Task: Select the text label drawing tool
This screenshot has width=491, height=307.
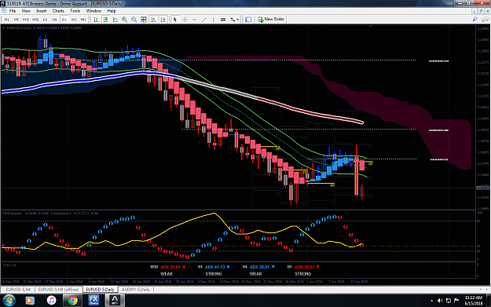Action: (x=223, y=20)
